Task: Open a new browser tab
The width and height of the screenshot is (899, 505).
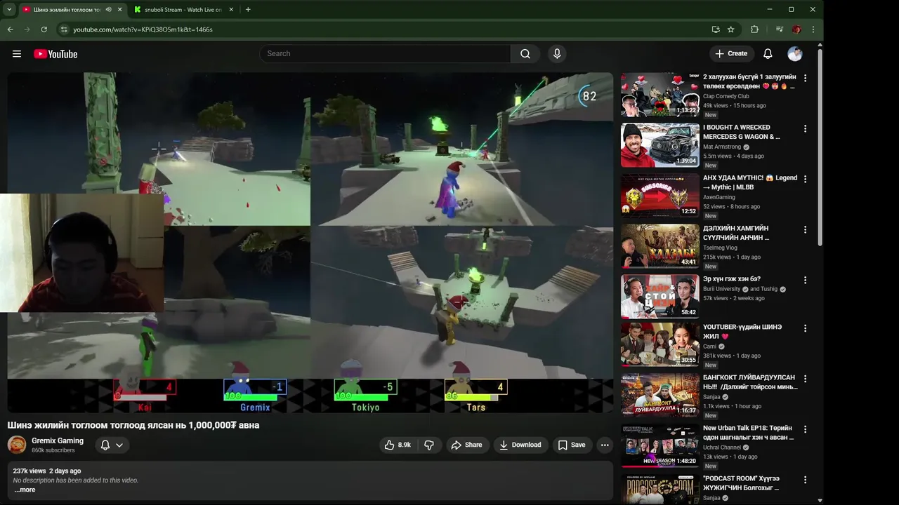Action: (x=248, y=10)
